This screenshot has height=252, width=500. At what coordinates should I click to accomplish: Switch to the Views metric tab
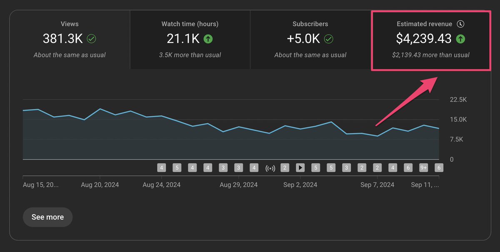[69, 40]
